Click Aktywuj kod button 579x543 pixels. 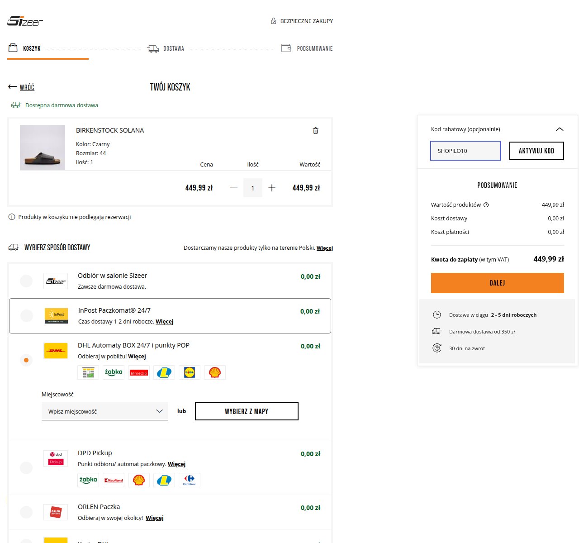tap(536, 151)
